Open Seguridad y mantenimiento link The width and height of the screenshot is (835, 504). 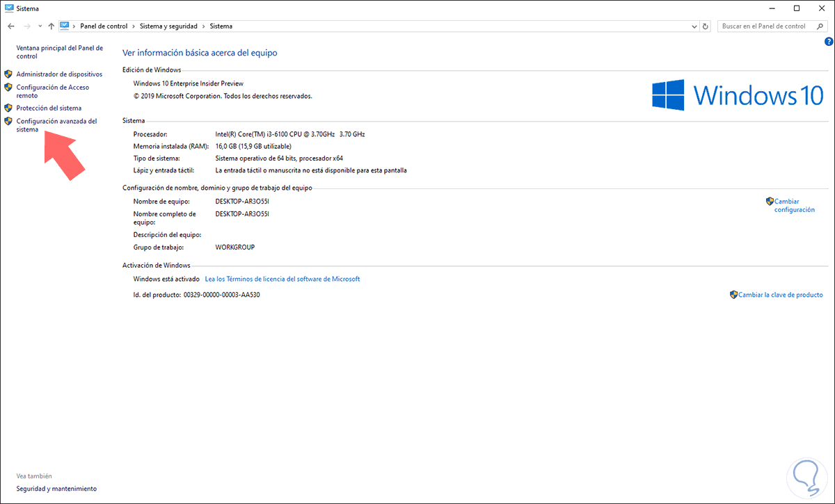(x=56, y=489)
